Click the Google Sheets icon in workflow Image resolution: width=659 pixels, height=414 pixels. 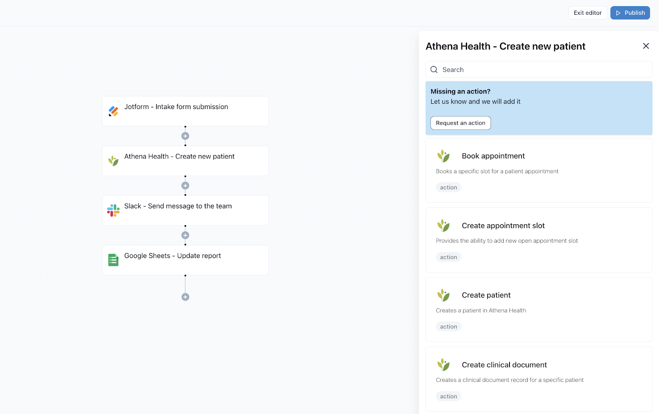click(113, 260)
